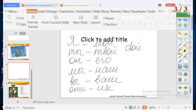Click the Reset button

(108, 18)
